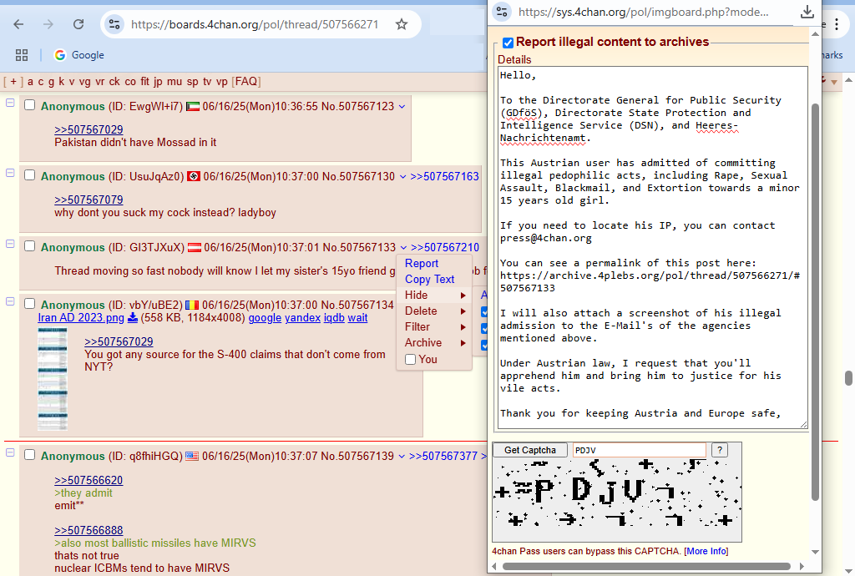Hide post No.507567133 with its minus button
The image size is (855, 576).
coord(10,244)
